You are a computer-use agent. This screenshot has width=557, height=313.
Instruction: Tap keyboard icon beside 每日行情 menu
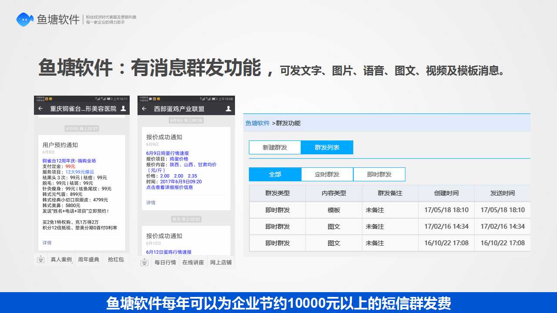144,263
